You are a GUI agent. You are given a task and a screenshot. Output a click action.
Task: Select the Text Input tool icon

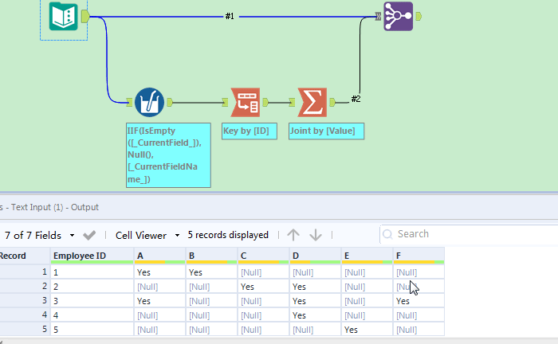point(63,17)
